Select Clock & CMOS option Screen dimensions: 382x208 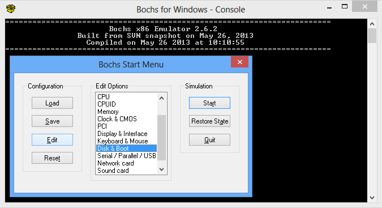pos(127,119)
